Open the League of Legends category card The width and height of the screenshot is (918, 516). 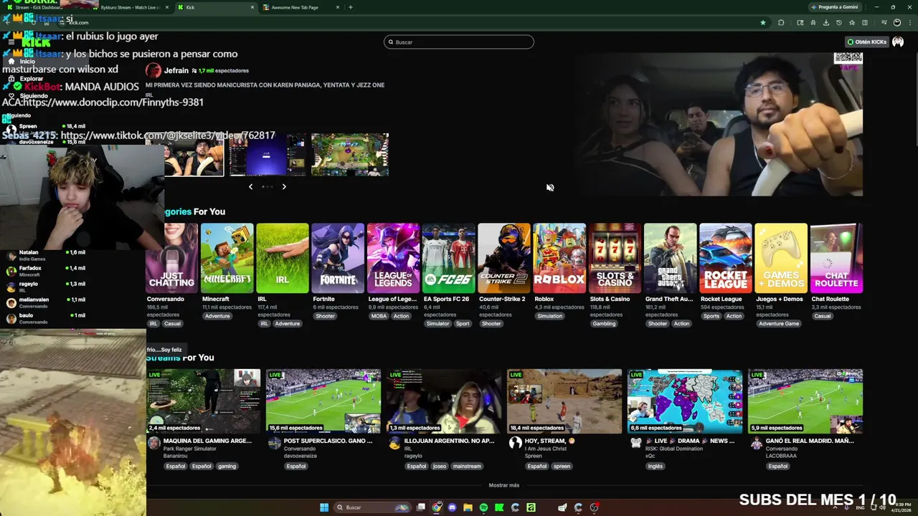point(393,258)
